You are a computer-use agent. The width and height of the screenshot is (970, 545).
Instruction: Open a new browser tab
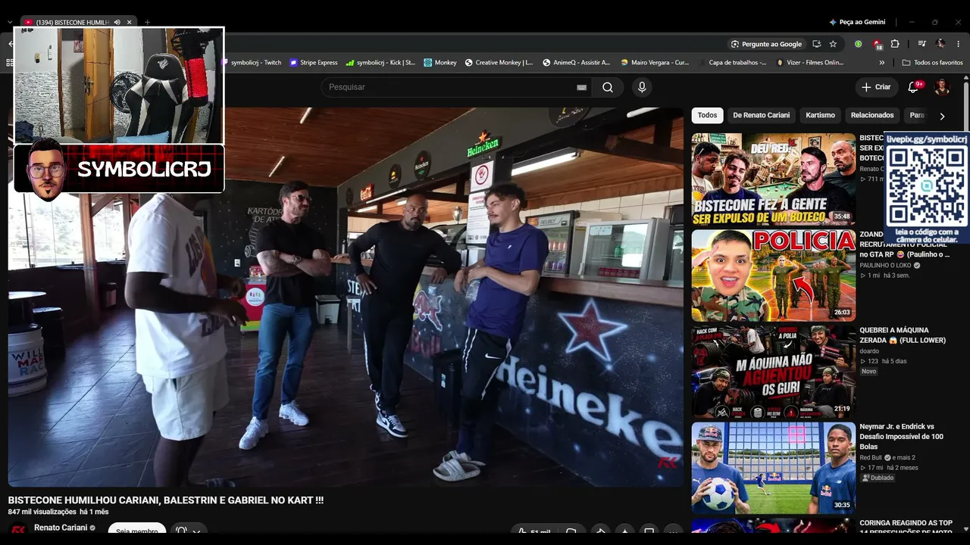click(x=147, y=22)
